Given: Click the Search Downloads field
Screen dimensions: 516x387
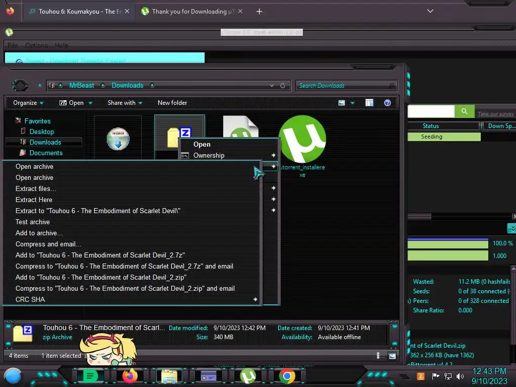Looking at the screenshot, I should pos(347,86).
